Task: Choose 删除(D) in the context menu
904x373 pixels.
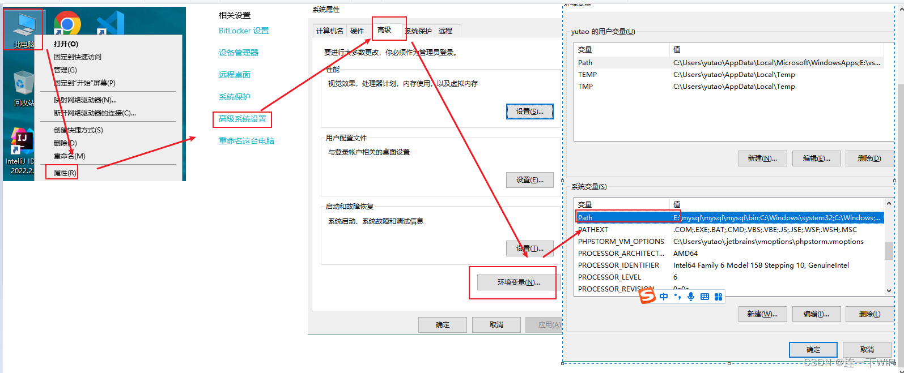Action: 65,143
